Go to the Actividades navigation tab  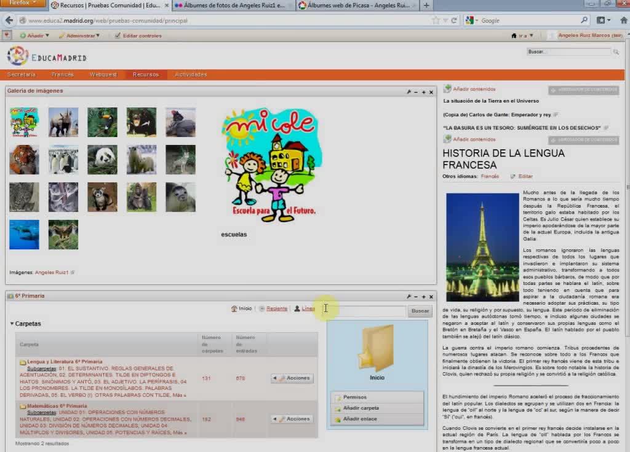pos(191,74)
